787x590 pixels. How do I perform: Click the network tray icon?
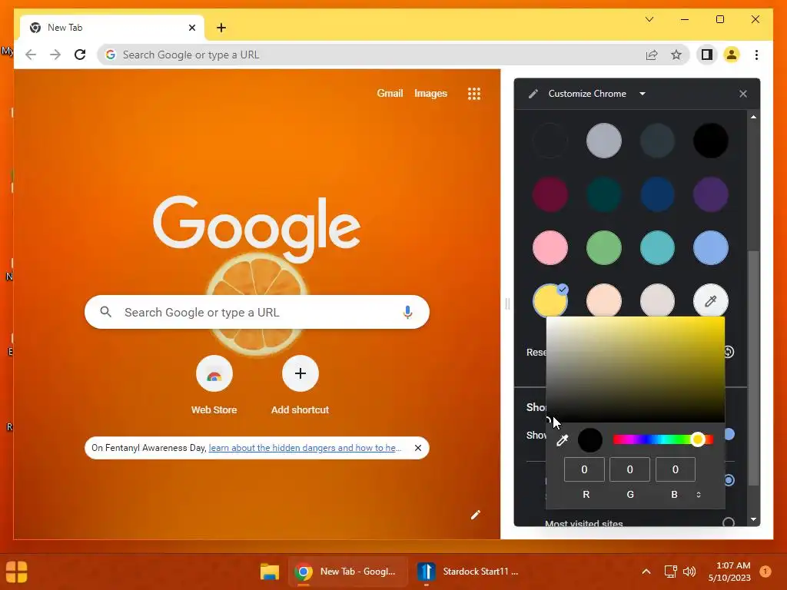(670, 572)
